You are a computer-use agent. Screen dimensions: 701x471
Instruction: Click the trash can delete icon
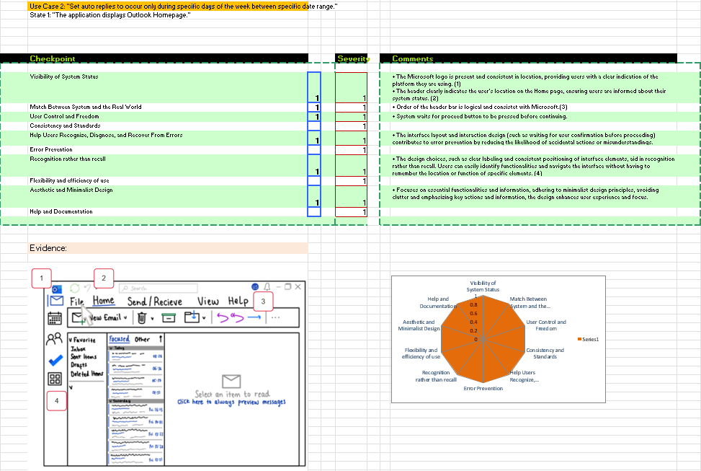142,318
